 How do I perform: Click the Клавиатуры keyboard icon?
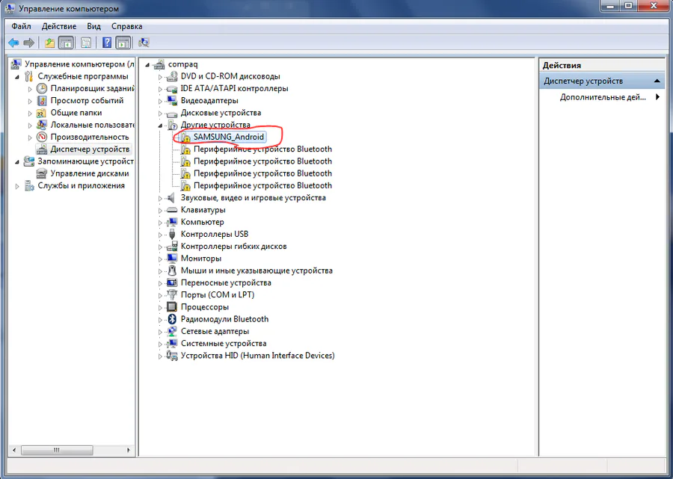(x=172, y=210)
